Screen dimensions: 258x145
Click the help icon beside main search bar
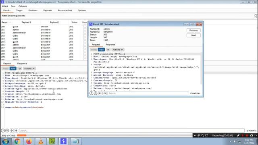coord(3,130)
